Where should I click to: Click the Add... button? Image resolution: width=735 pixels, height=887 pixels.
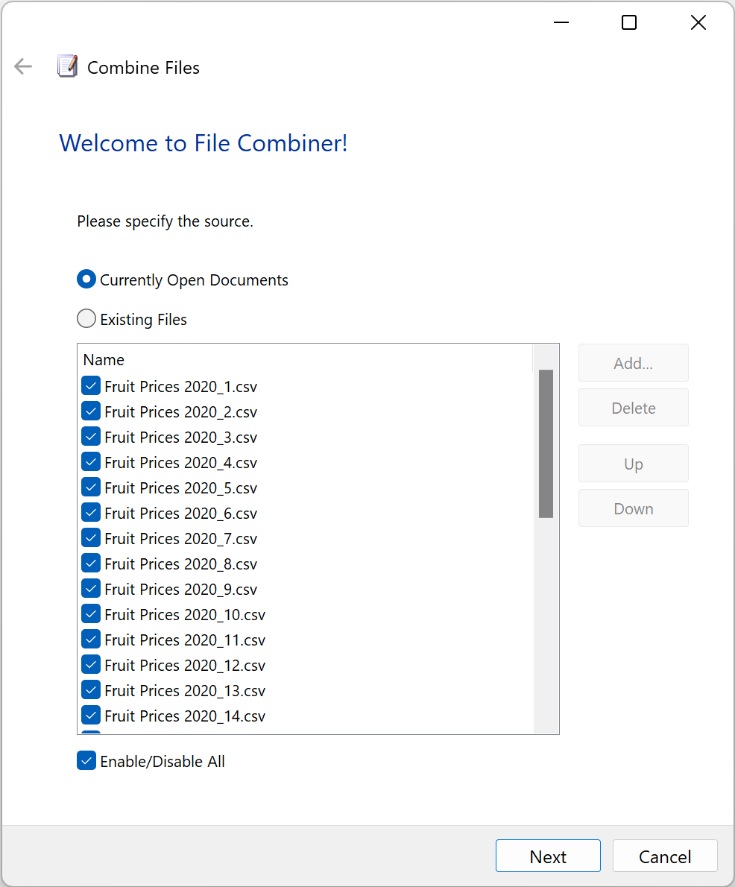pyautogui.click(x=633, y=362)
